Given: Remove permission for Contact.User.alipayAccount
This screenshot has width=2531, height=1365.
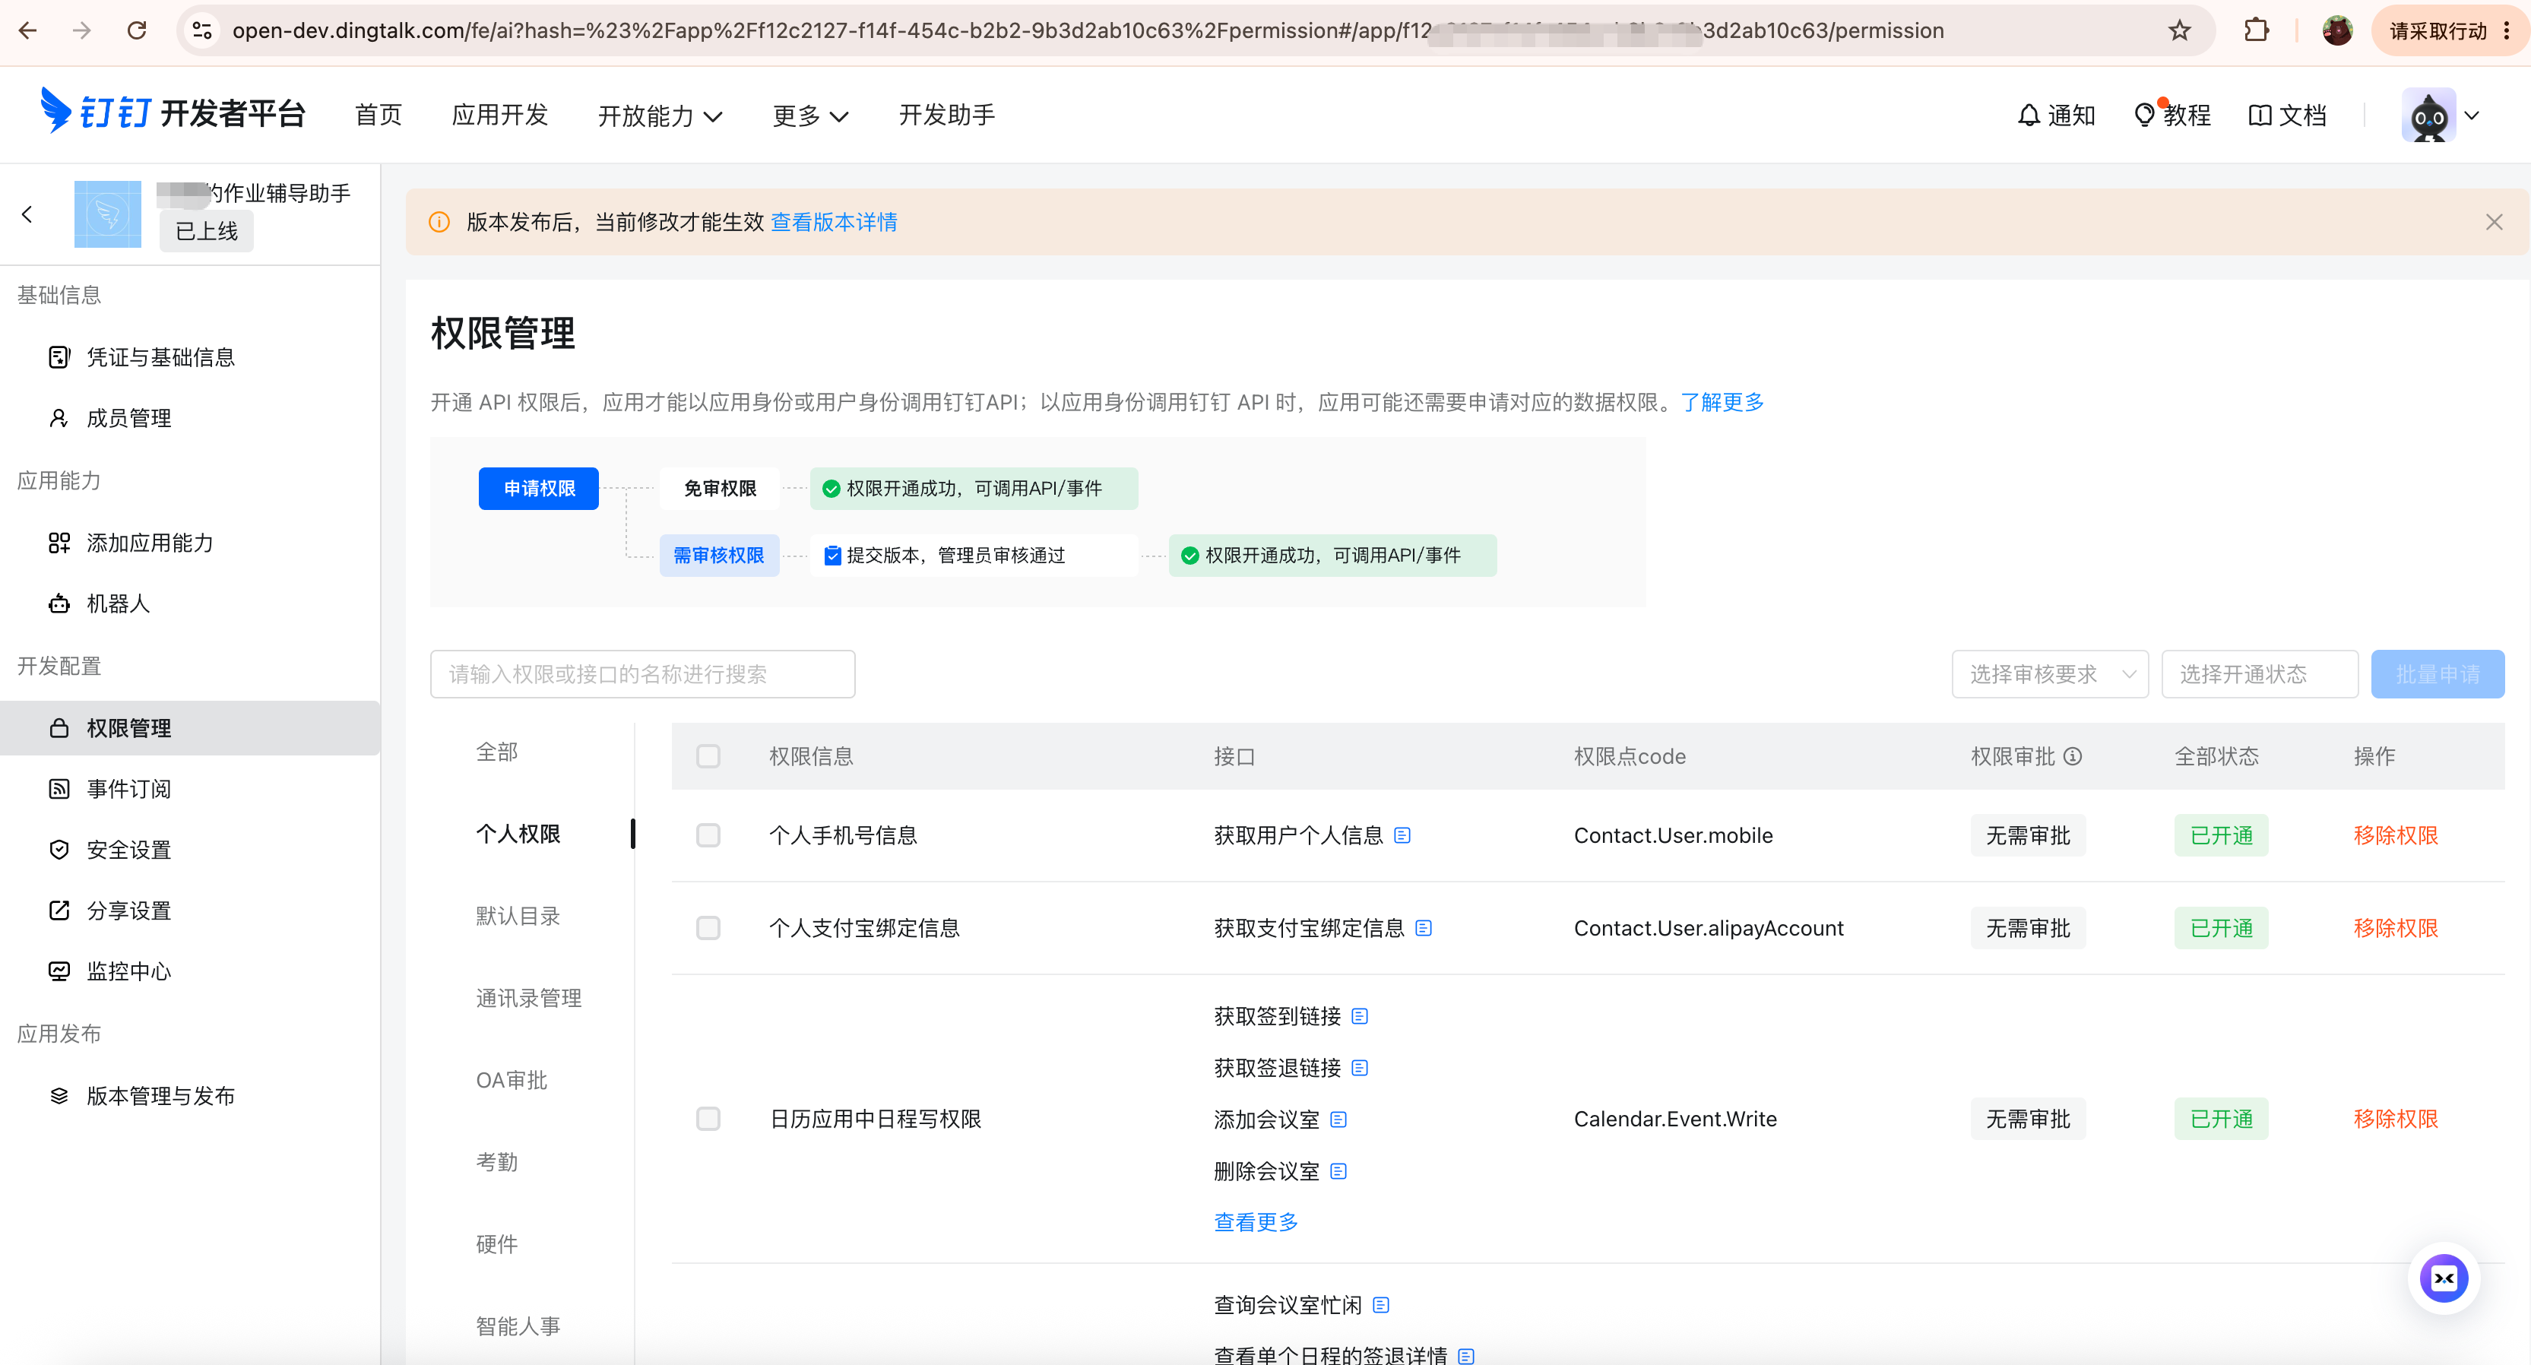Looking at the screenshot, I should pyautogui.click(x=2396, y=928).
